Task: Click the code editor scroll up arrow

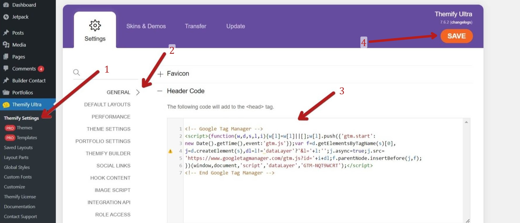Action: [x=466, y=122]
